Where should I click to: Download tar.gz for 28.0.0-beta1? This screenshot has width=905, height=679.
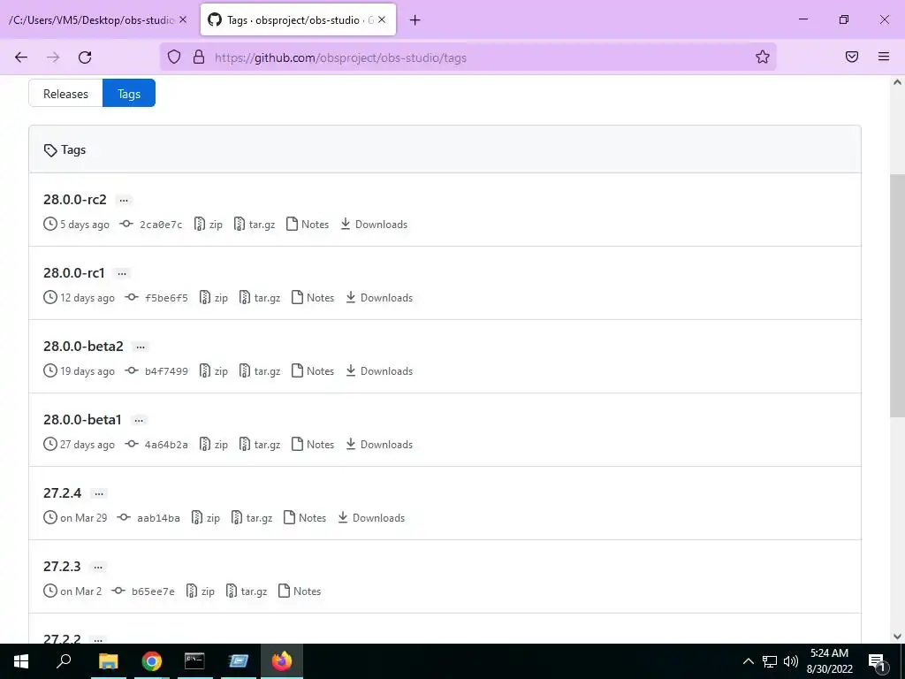260,444
